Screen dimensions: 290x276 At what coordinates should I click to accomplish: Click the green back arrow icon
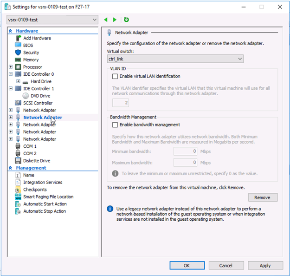[106, 20]
